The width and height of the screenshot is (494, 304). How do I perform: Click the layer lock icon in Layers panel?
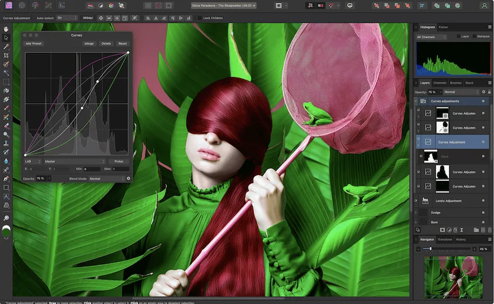(x=489, y=92)
